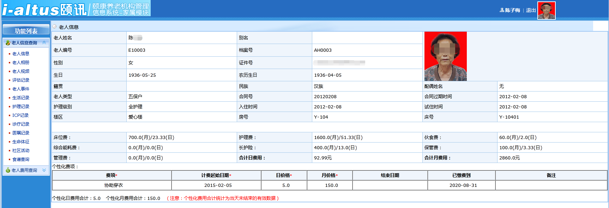Open 老人相册 in the sidebar
609x208 pixels.
21,63
